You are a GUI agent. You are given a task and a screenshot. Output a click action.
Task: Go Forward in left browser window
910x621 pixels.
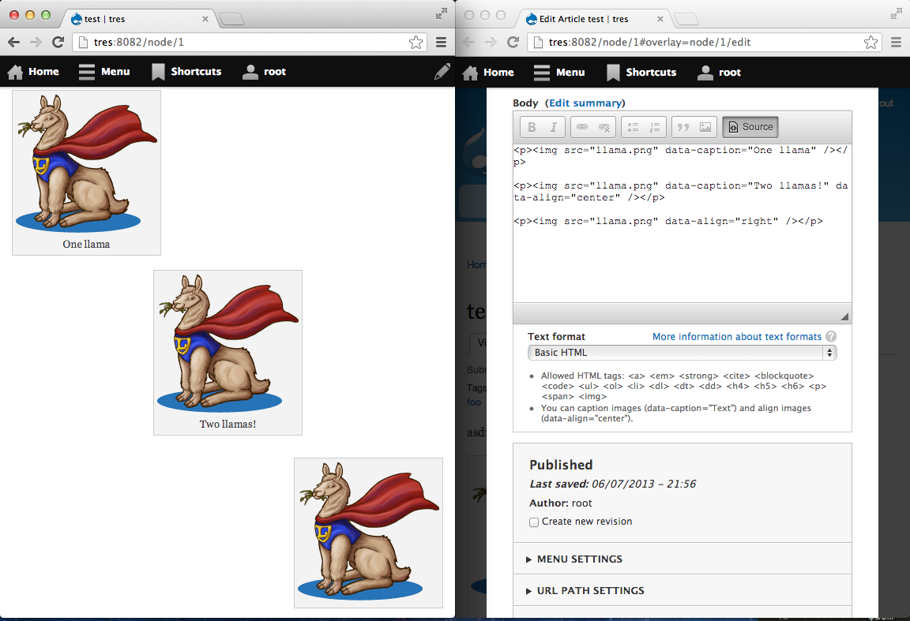(x=36, y=42)
